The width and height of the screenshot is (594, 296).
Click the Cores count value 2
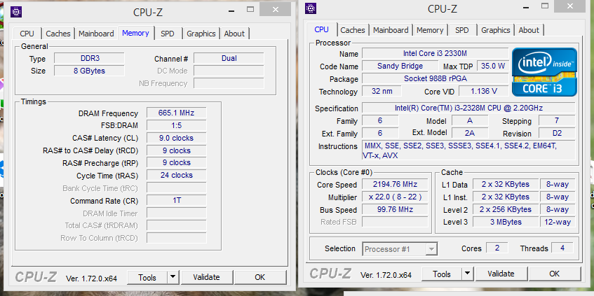coord(497,248)
